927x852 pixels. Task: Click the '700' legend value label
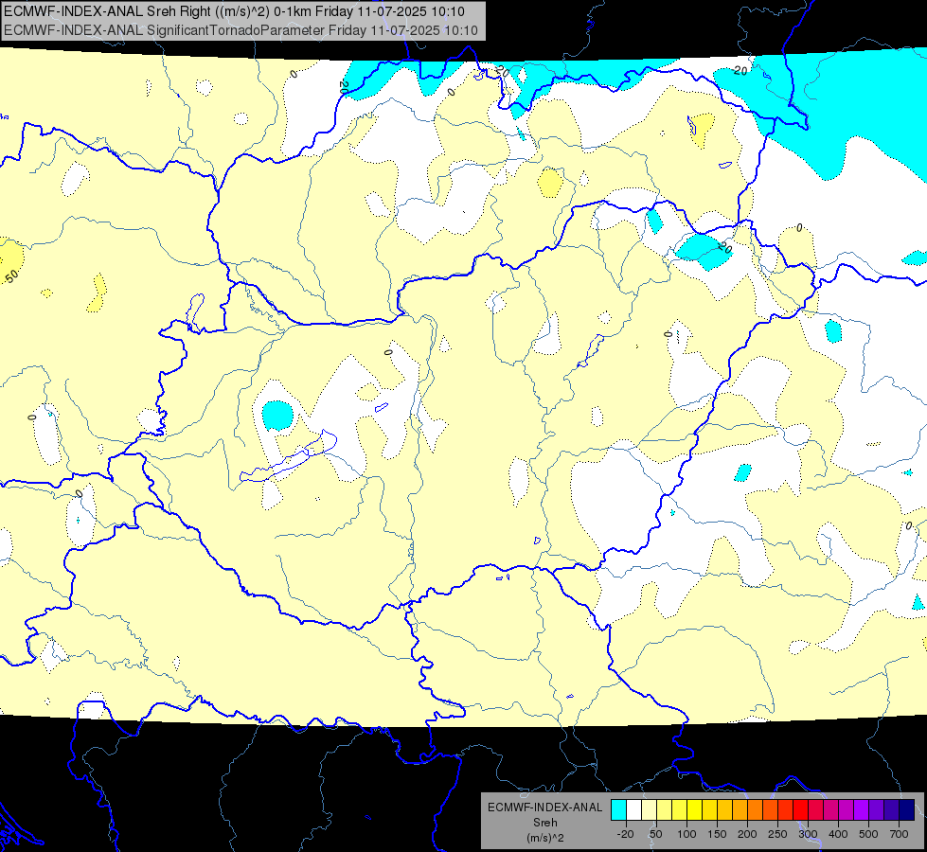pos(900,834)
